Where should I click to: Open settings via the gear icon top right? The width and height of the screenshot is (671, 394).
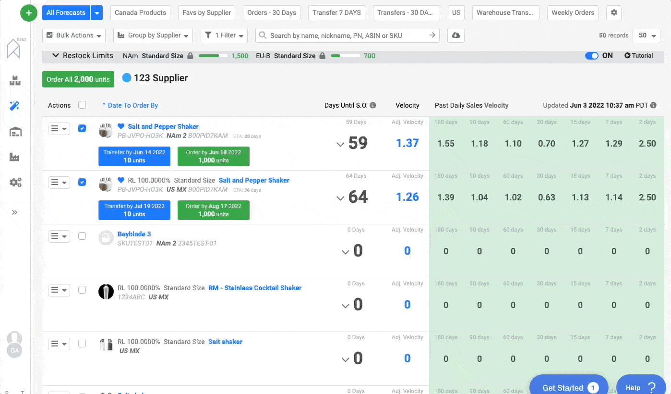pos(614,12)
